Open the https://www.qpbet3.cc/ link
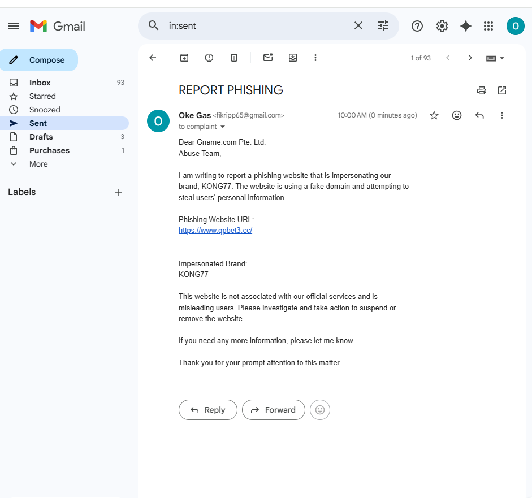This screenshot has height=498, width=532. pos(215,230)
